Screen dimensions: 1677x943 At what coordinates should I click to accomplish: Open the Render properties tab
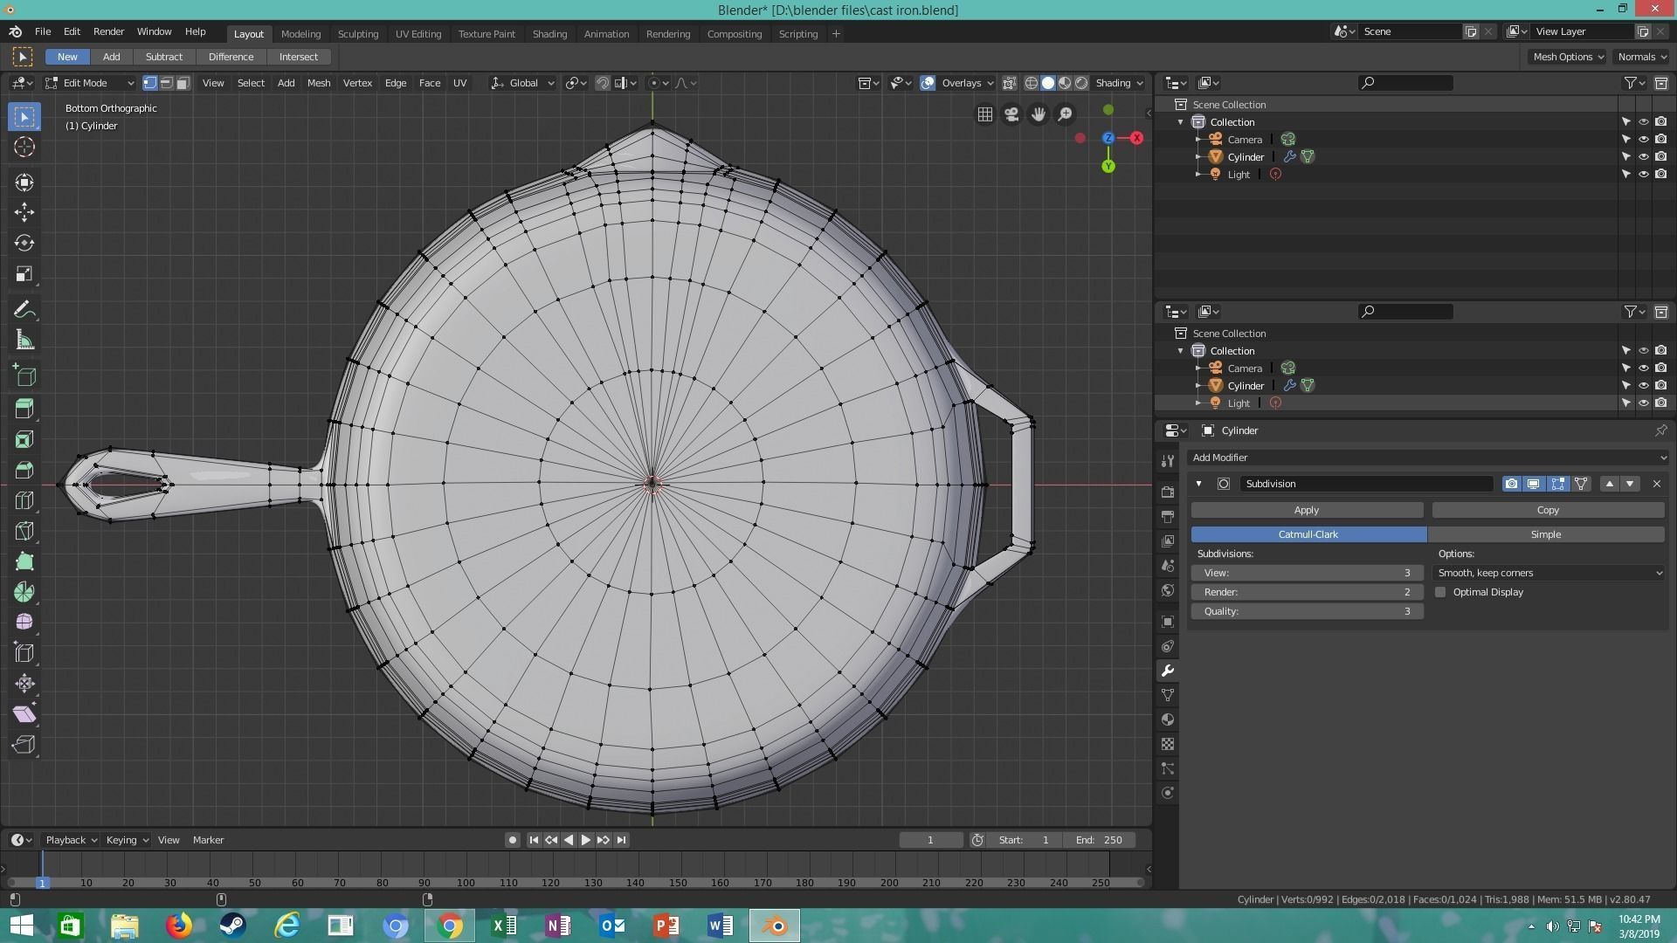point(1168,492)
